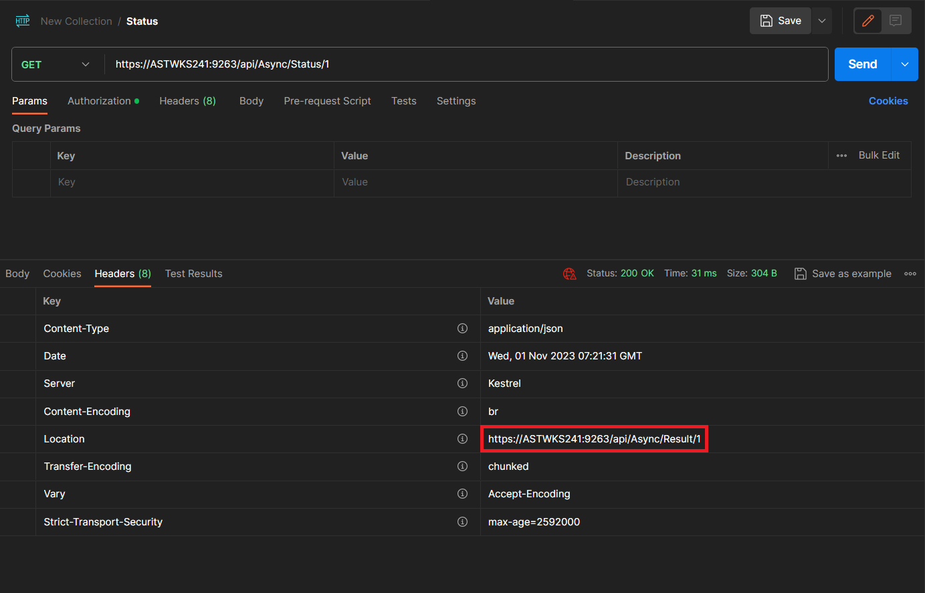Click the query param Key input cell
Viewport: 925px width, 593px height.
click(x=191, y=182)
